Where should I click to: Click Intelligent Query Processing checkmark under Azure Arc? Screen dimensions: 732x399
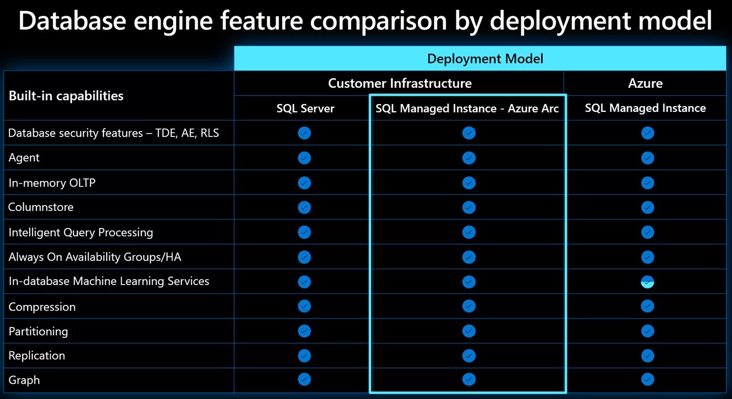(469, 232)
